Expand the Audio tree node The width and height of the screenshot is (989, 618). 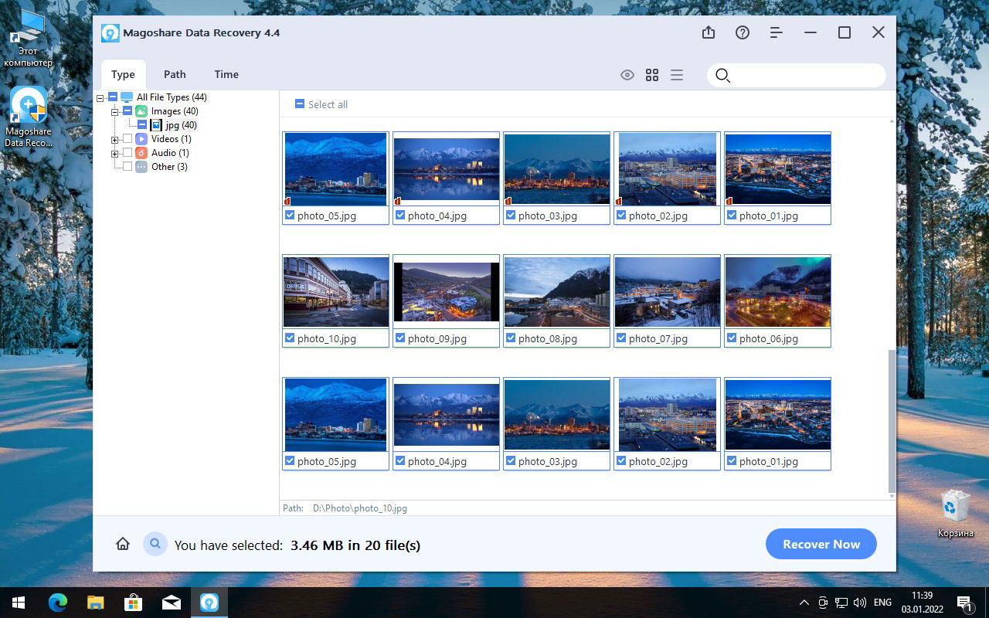pyautogui.click(x=114, y=154)
